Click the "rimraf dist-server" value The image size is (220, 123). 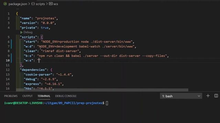coord(60,51)
